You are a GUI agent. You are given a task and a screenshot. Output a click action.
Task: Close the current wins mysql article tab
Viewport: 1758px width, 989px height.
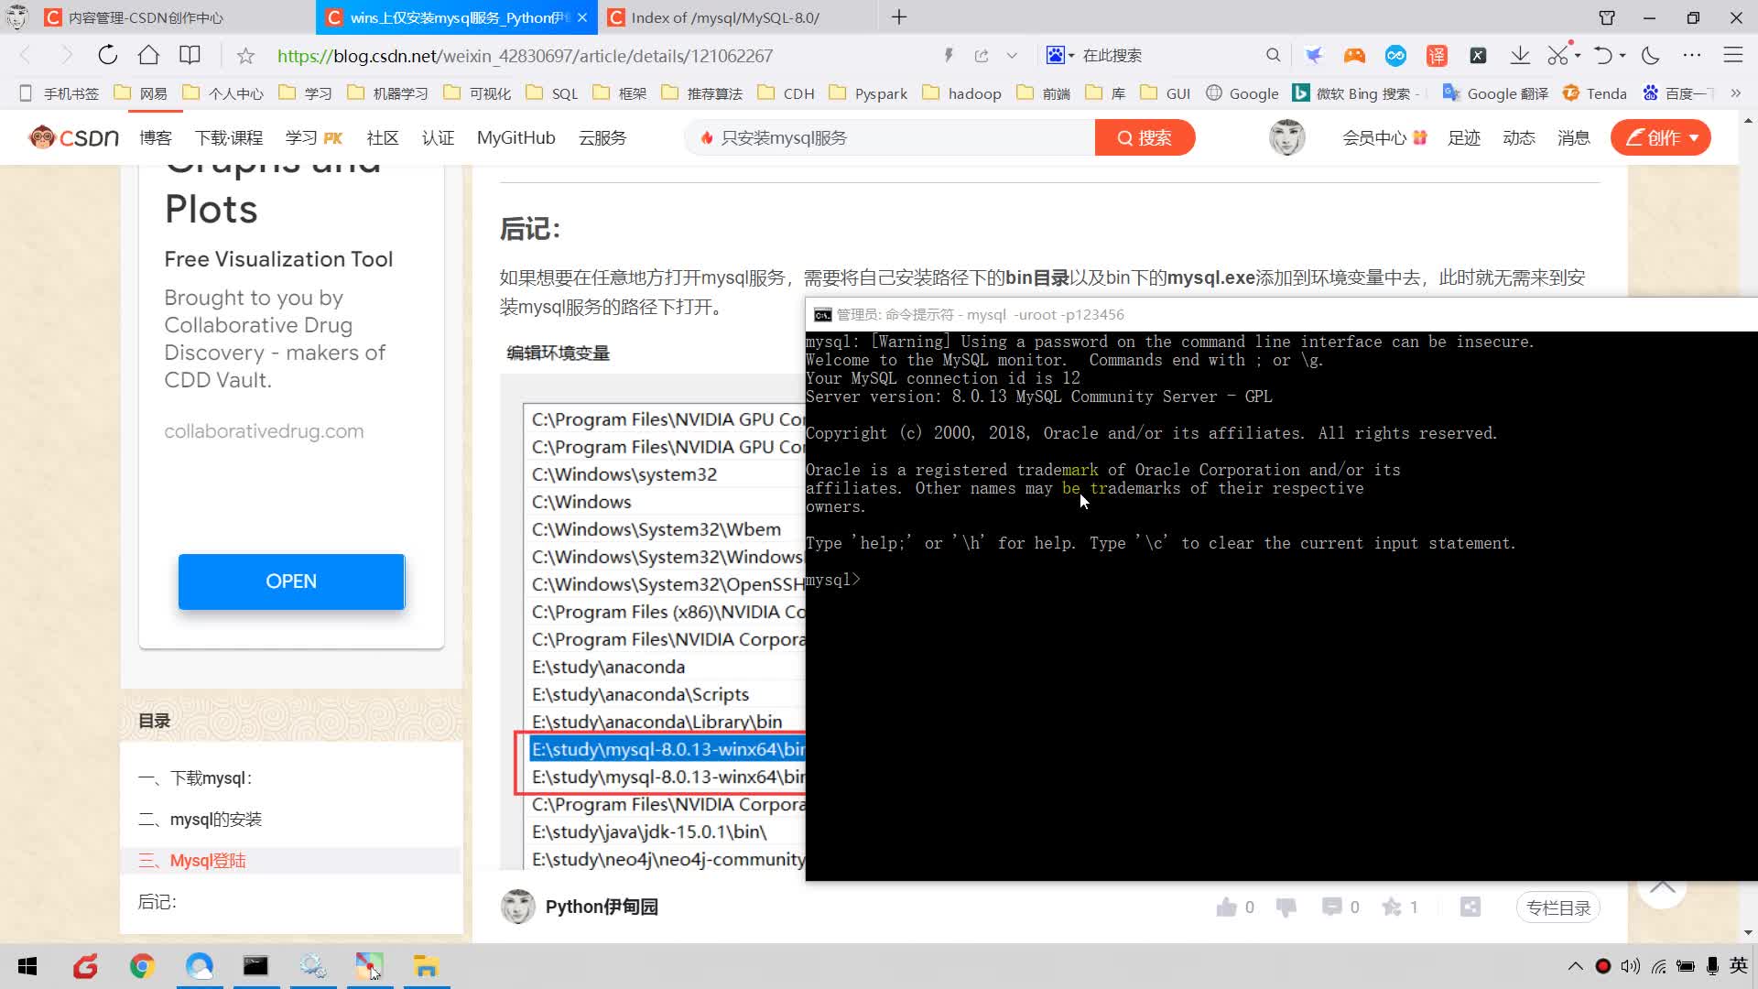click(x=582, y=17)
